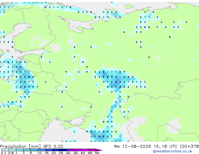Image resolution: width=199 pixels, height=154 pixels.
Task: Click the date text 'We 12-08-2026'
Action: pos(132,146)
